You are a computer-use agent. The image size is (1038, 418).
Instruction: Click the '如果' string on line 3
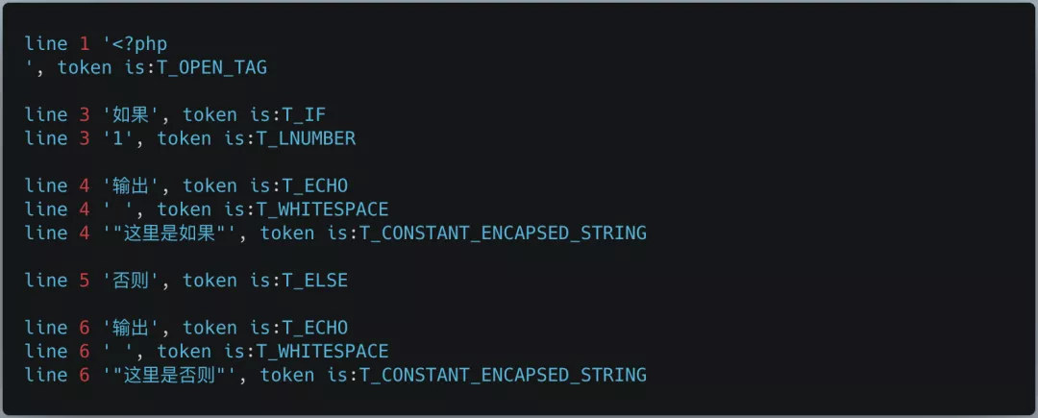pyautogui.click(x=132, y=115)
